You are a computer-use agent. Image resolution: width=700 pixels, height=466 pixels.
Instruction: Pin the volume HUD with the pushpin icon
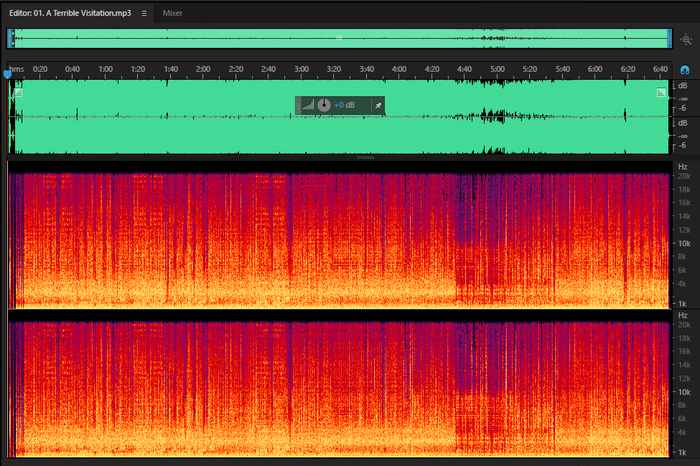(x=378, y=106)
